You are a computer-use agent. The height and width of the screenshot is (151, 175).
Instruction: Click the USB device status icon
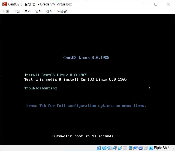pyautogui.click(x=120, y=148)
